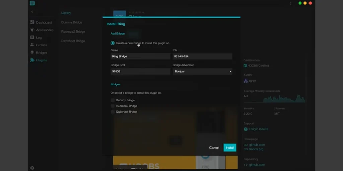Open the Bridge Advertiser Bonjour dropdown
Viewport: 343px width, 171px height.
pos(202,71)
